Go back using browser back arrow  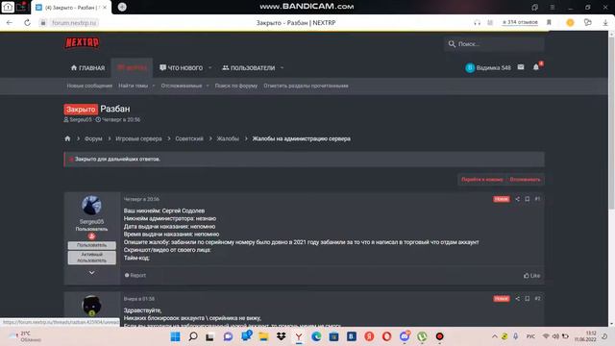(x=10, y=23)
